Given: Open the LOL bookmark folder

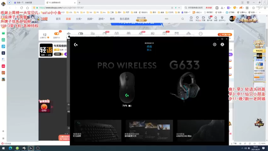Looking at the screenshot, I should click(x=69, y=12).
